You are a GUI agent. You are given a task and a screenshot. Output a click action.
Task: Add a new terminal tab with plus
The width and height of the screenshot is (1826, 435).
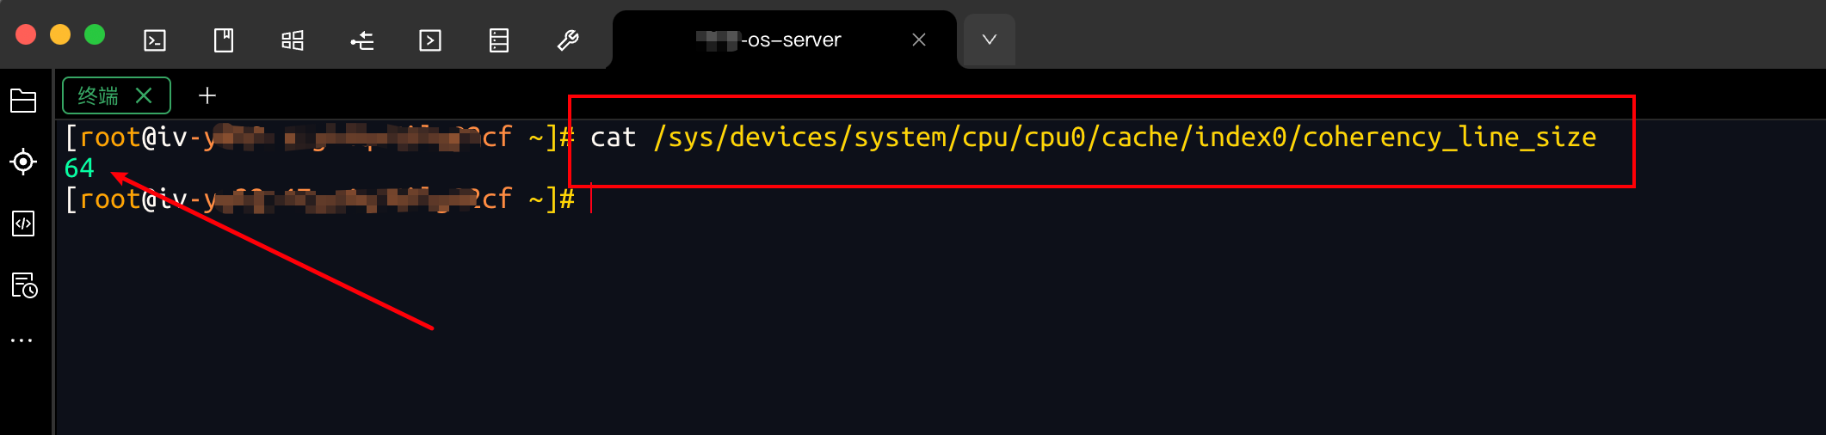[x=207, y=95]
